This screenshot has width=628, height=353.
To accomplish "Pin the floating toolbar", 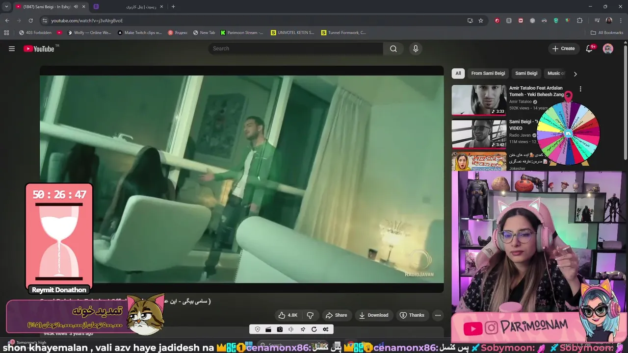I will pyautogui.click(x=303, y=329).
